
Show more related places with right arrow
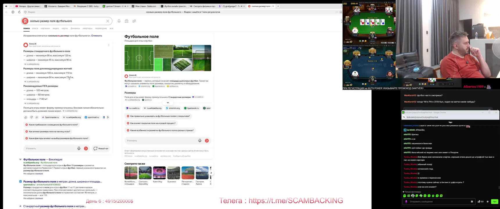click(x=211, y=173)
